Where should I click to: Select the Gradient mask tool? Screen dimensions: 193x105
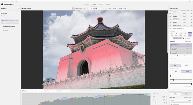coord(181,34)
